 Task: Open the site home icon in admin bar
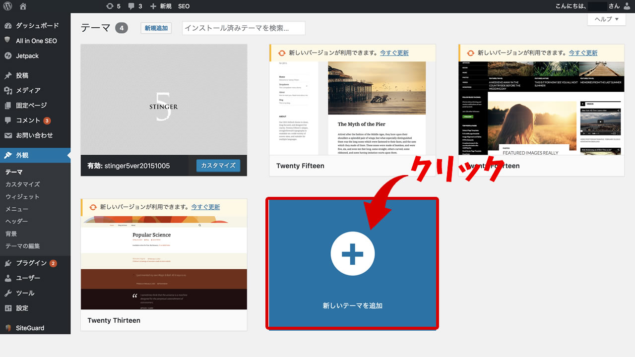(x=23, y=6)
